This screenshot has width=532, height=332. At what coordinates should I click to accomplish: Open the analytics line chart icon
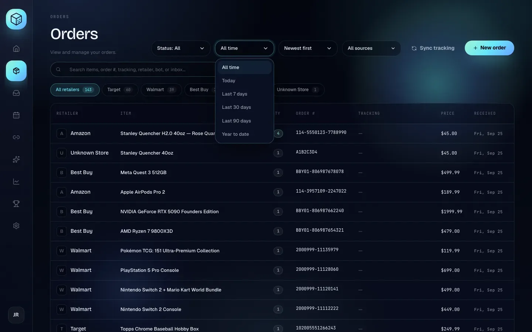click(16, 181)
